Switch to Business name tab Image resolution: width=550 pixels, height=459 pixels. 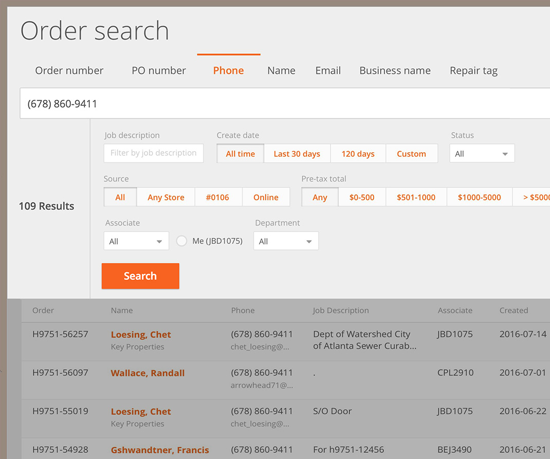(x=395, y=70)
